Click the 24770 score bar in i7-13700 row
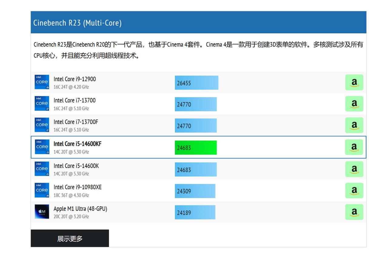The height and width of the screenshot is (258, 388). click(196, 104)
